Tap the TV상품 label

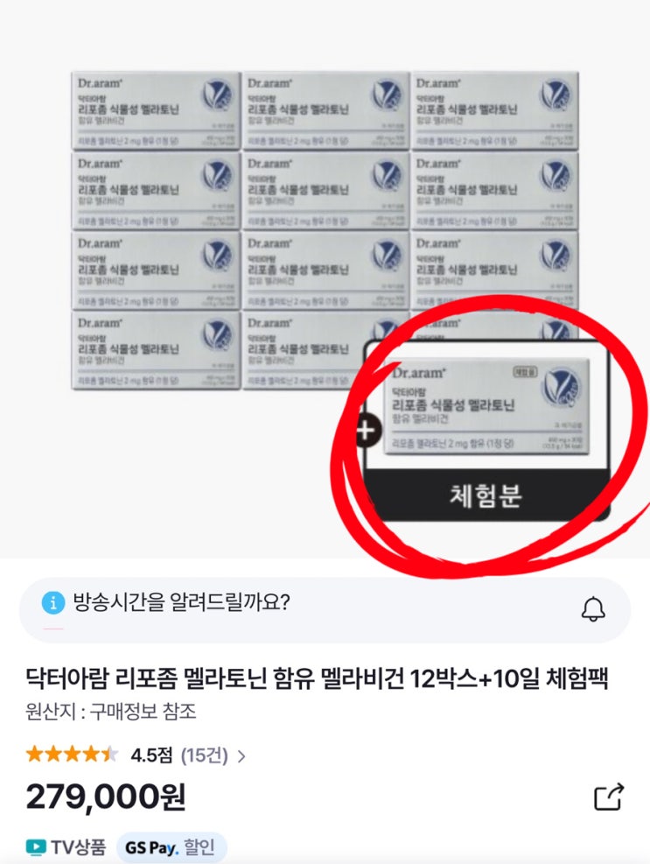coord(78,846)
